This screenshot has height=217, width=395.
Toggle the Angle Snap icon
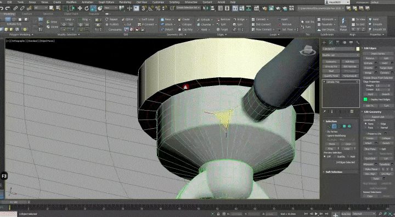click(151, 8)
